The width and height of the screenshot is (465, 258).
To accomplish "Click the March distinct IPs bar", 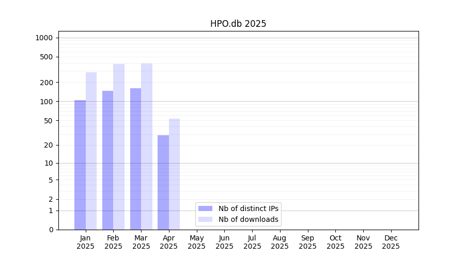I will 135,159.
